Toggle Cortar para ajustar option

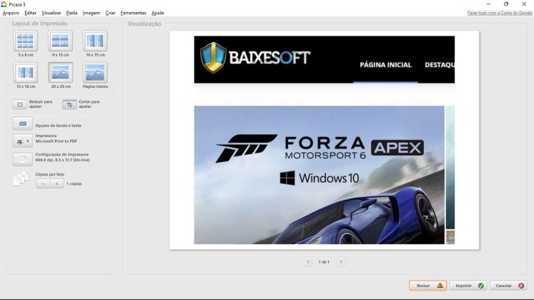click(x=69, y=104)
